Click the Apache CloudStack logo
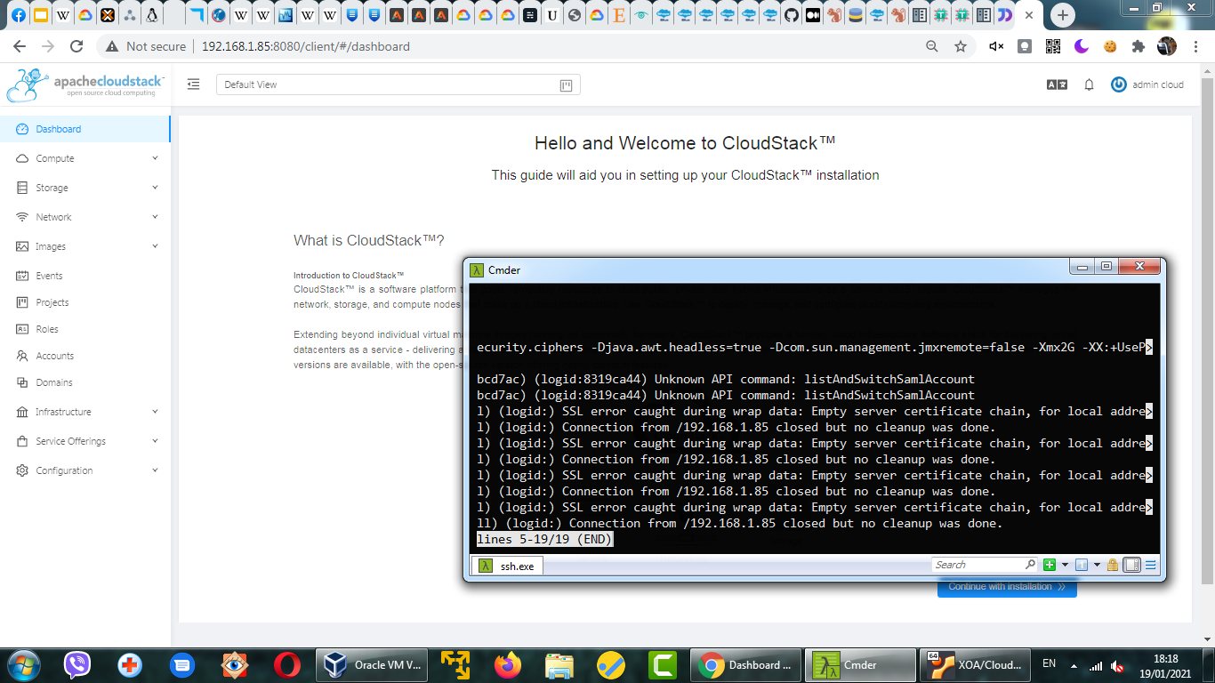 pyautogui.click(x=84, y=85)
